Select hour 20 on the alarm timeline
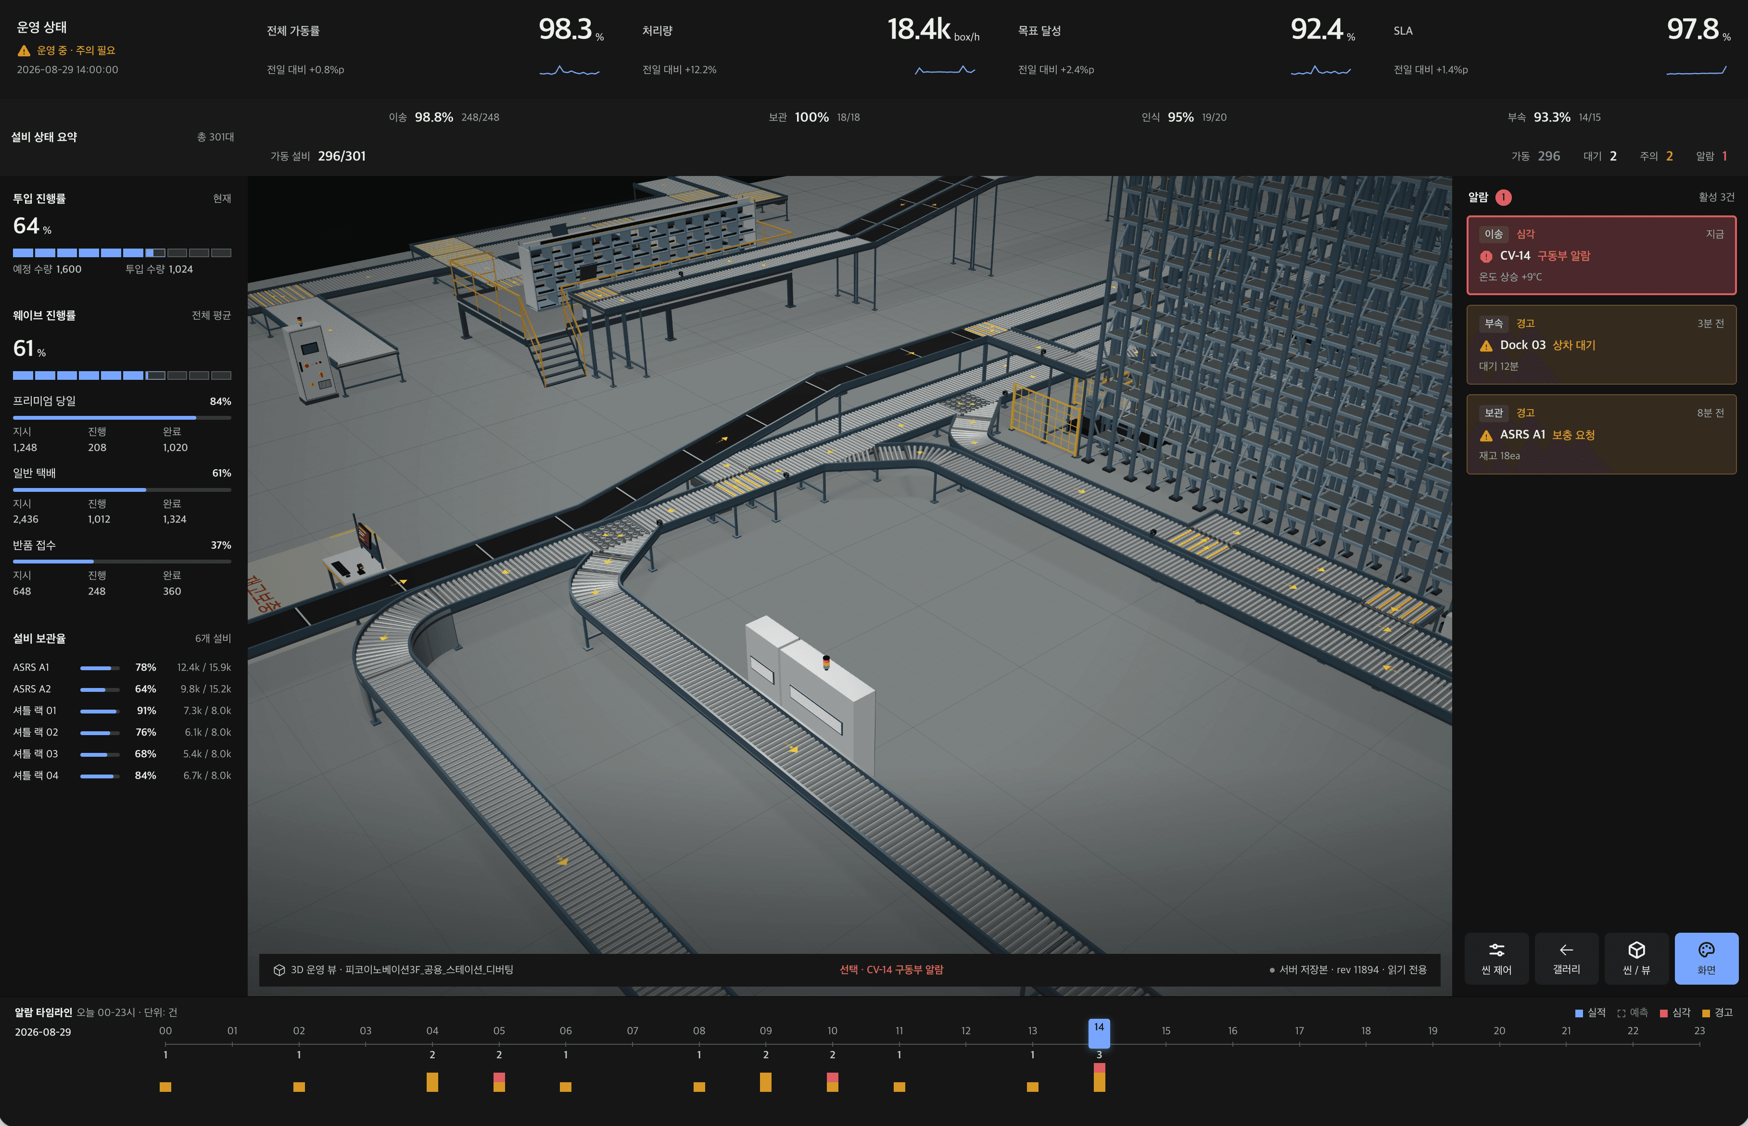This screenshot has height=1126, width=1748. pos(1499,1031)
